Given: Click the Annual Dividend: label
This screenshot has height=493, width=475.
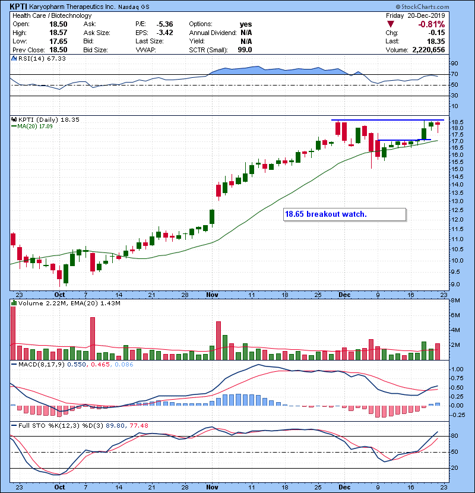Looking at the screenshot, I should pyautogui.click(x=213, y=33).
